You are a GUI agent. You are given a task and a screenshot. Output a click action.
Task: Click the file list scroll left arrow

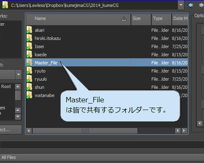[x=29, y=131]
